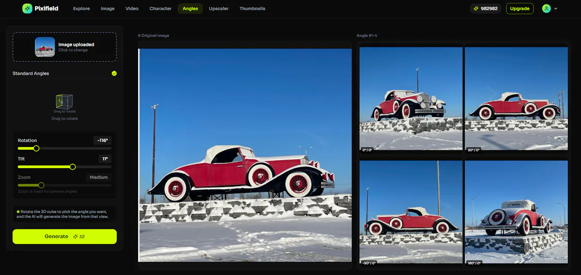Click the 982982 credits balance
581x275 pixels.
point(486,9)
